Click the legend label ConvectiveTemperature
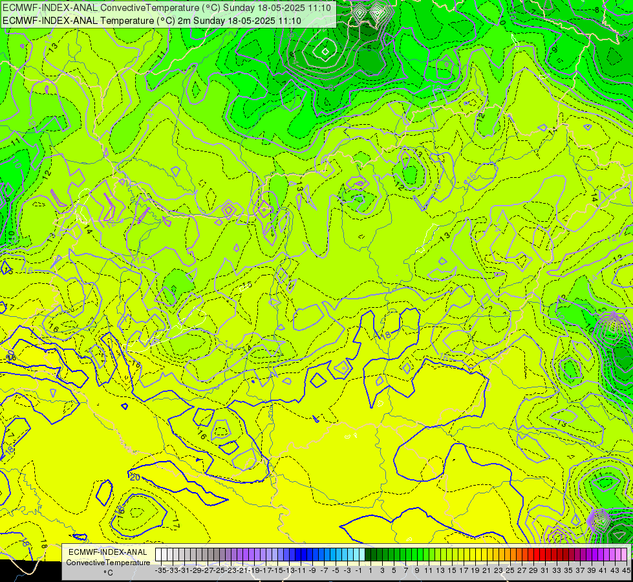633x582 pixels. pos(108,562)
